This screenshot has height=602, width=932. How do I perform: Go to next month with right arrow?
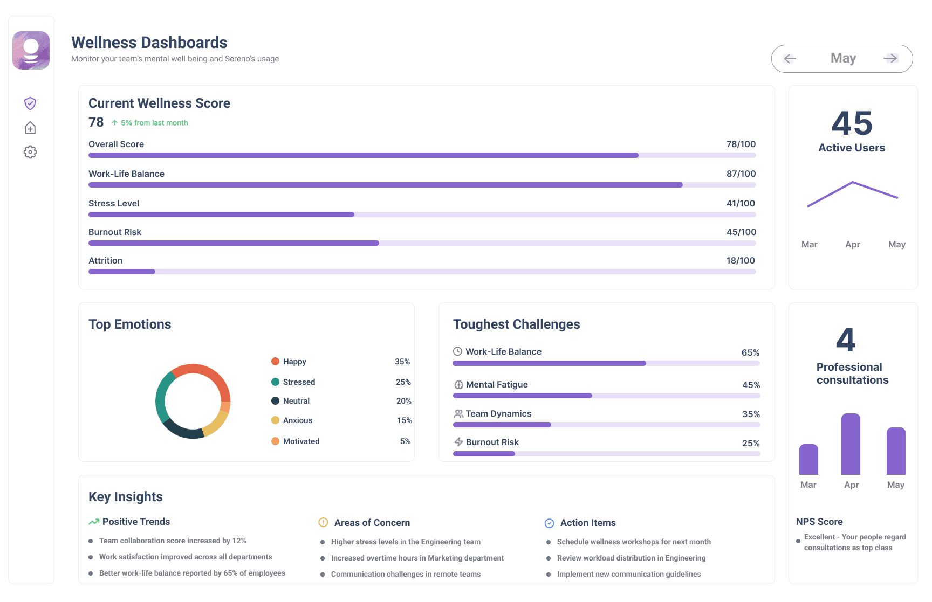(890, 58)
